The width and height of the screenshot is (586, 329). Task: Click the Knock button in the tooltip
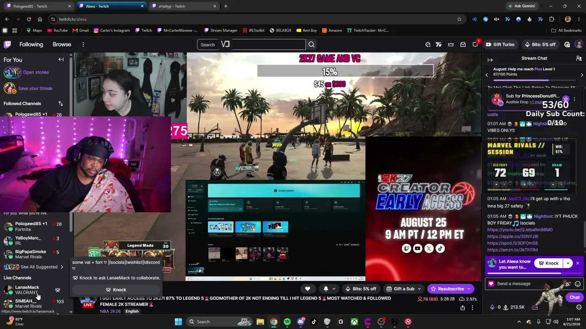[x=116, y=290]
